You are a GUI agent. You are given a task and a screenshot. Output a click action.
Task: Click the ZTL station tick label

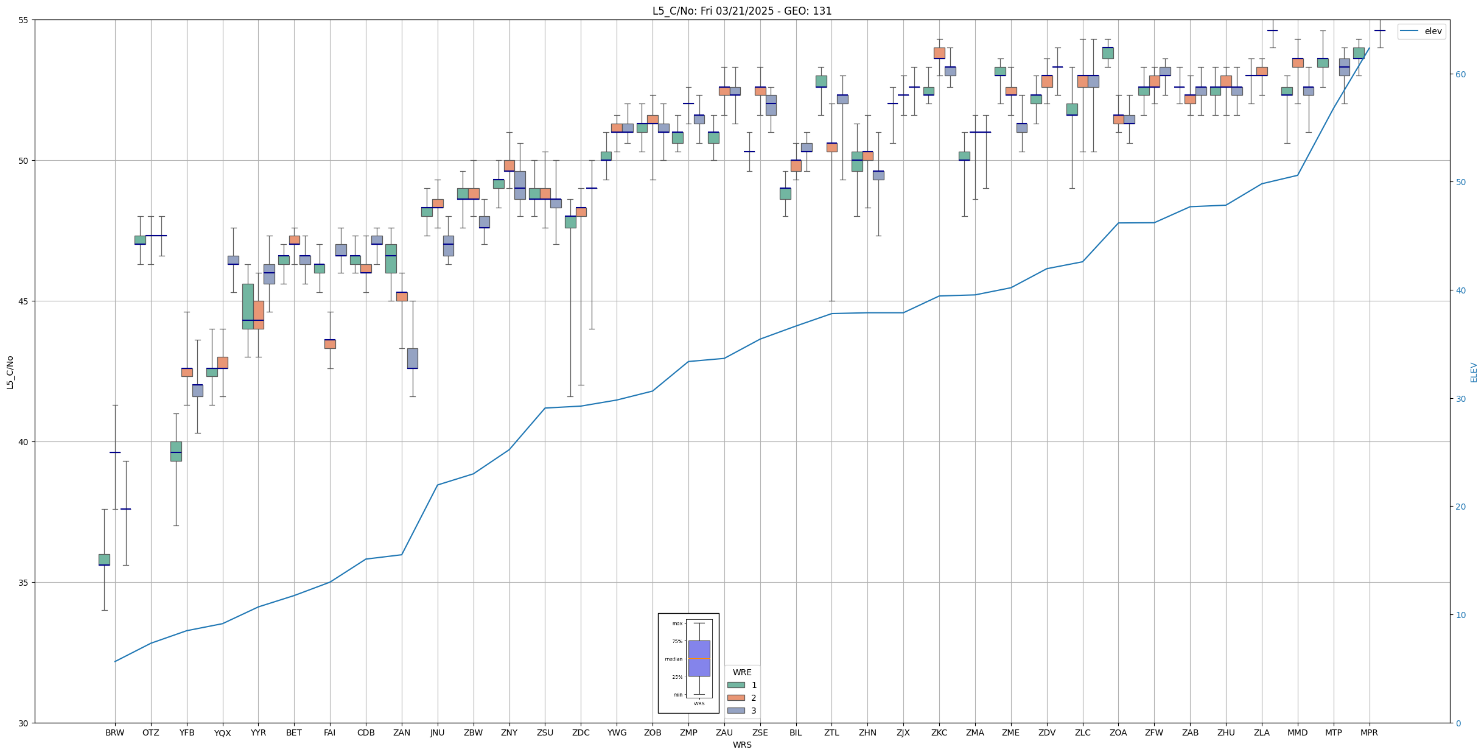point(831,733)
